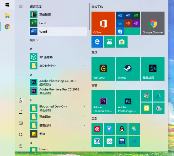Open the film reel small tile
This screenshot has height=156, width=174.
click(x=146, y=96)
